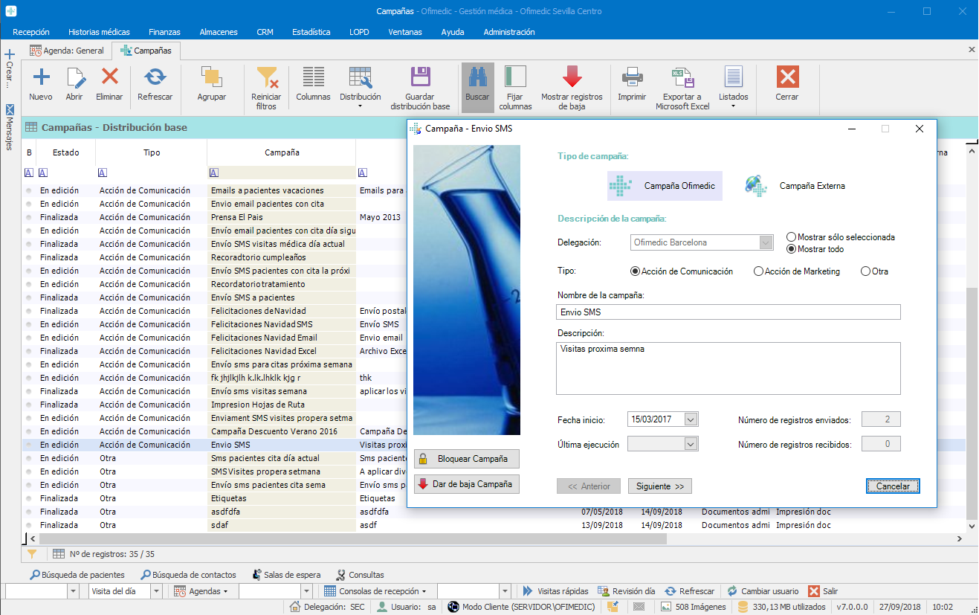The width and height of the screenshot is (979, 615).
Task: Choose the Otra type option
Action: (x=865, y=271)
